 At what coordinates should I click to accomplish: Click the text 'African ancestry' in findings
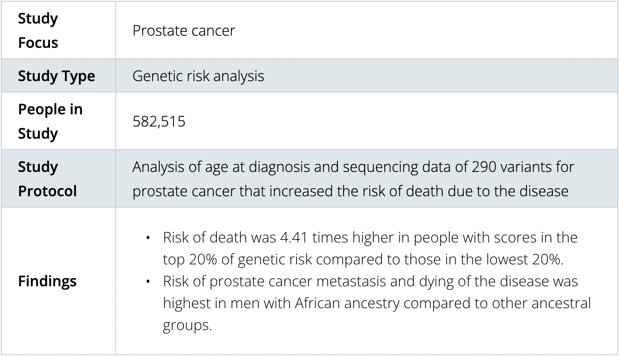tap(347, 303)
